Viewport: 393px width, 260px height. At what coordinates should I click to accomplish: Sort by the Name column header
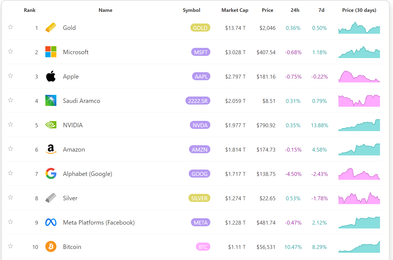(106, 10)
